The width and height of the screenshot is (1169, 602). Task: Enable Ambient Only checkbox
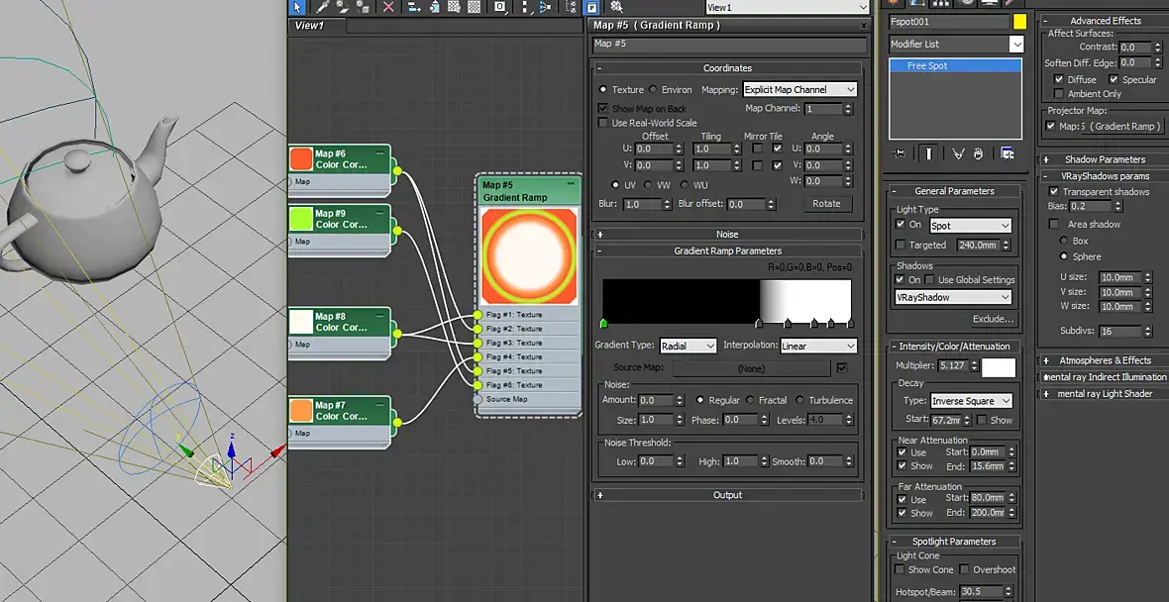1059,94
